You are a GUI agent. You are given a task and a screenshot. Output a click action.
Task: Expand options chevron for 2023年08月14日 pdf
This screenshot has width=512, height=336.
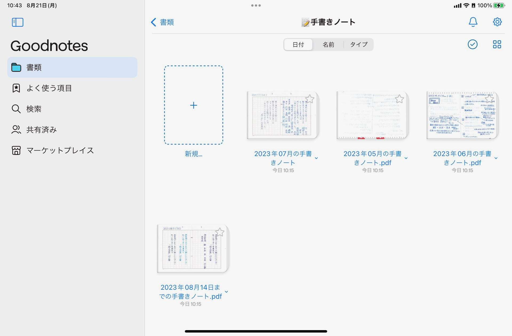(226, 292)
